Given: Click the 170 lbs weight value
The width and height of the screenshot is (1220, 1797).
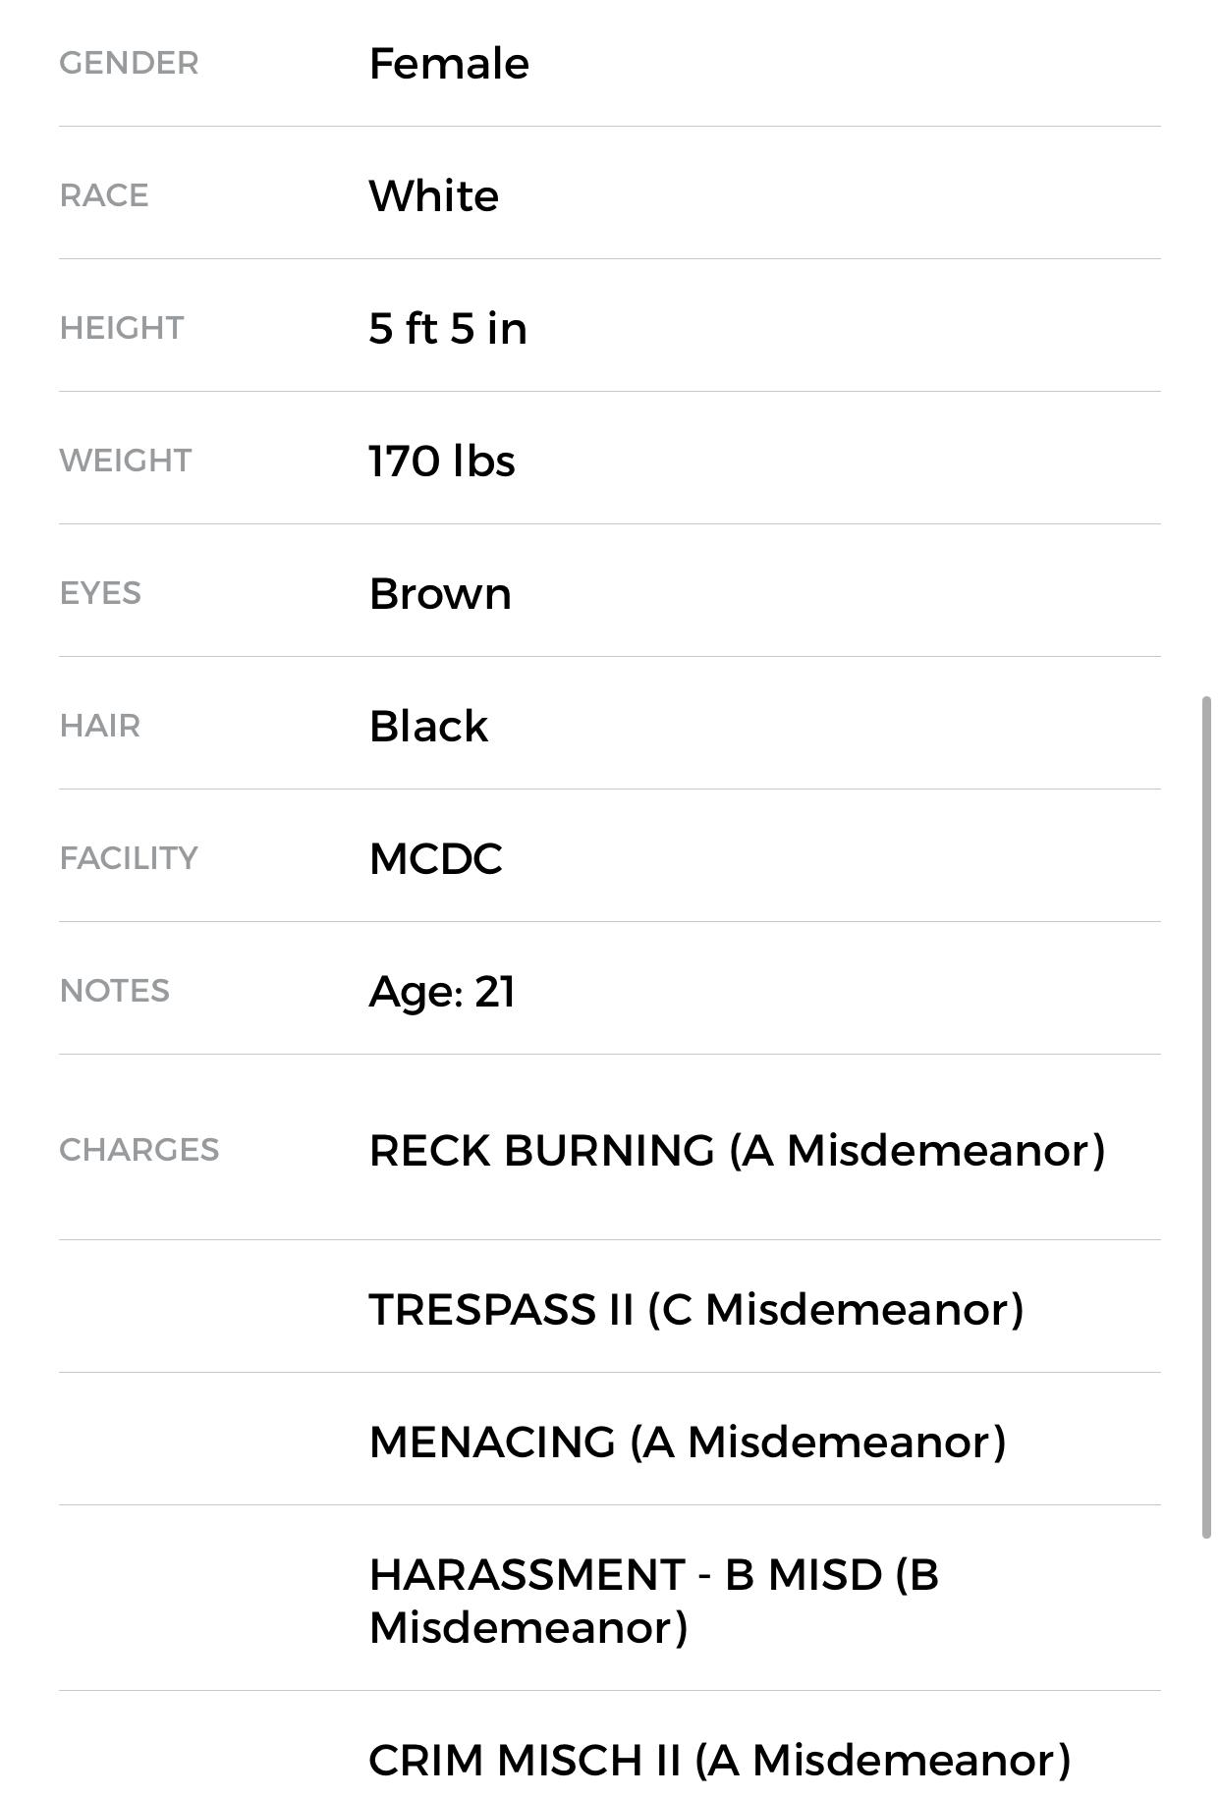Looking at the screenshot, I should 442,462.
